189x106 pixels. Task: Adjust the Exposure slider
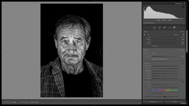pyautogui.click(x=165, y=66)
